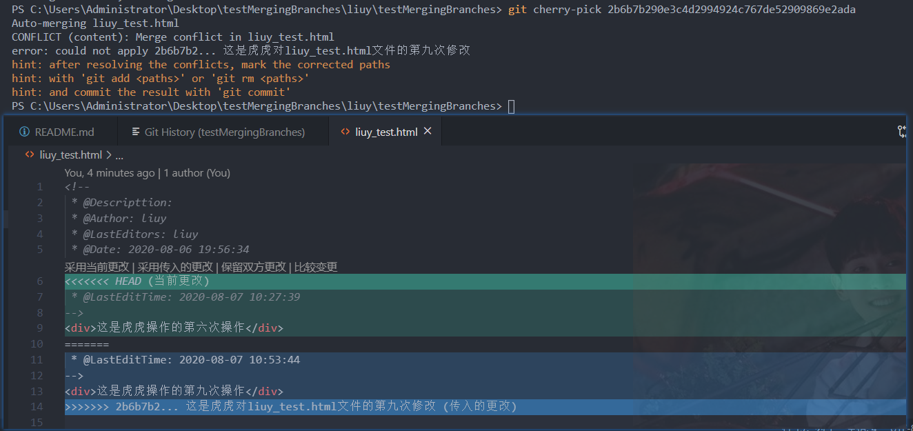Screen dimensions: 913x431
Task: Click the breadcrumb HTML file icon
Action: click(x=30, y=154)
